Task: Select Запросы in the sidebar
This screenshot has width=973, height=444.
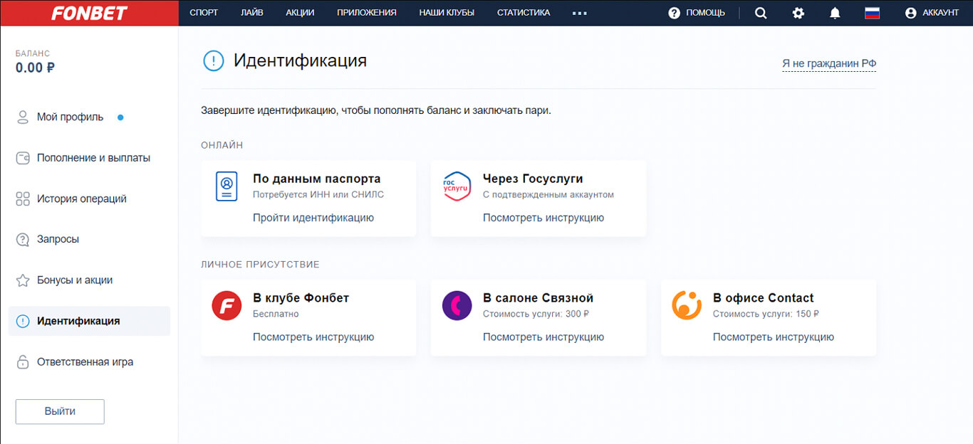Action: tap(58, 239)
